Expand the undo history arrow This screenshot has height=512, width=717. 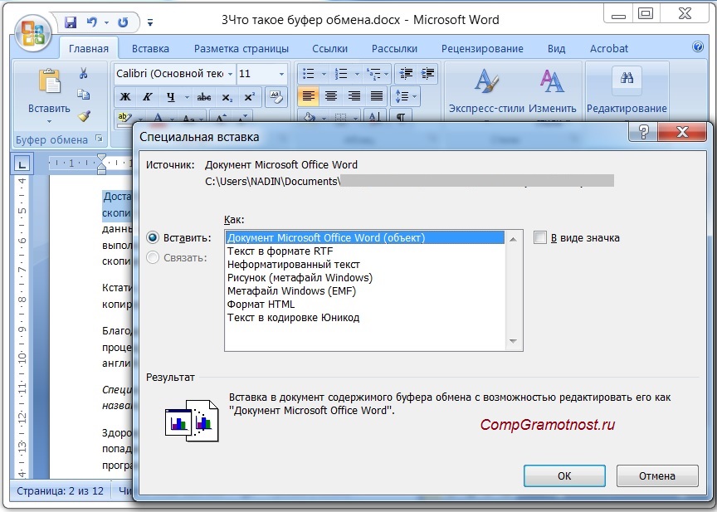(106, 22)
